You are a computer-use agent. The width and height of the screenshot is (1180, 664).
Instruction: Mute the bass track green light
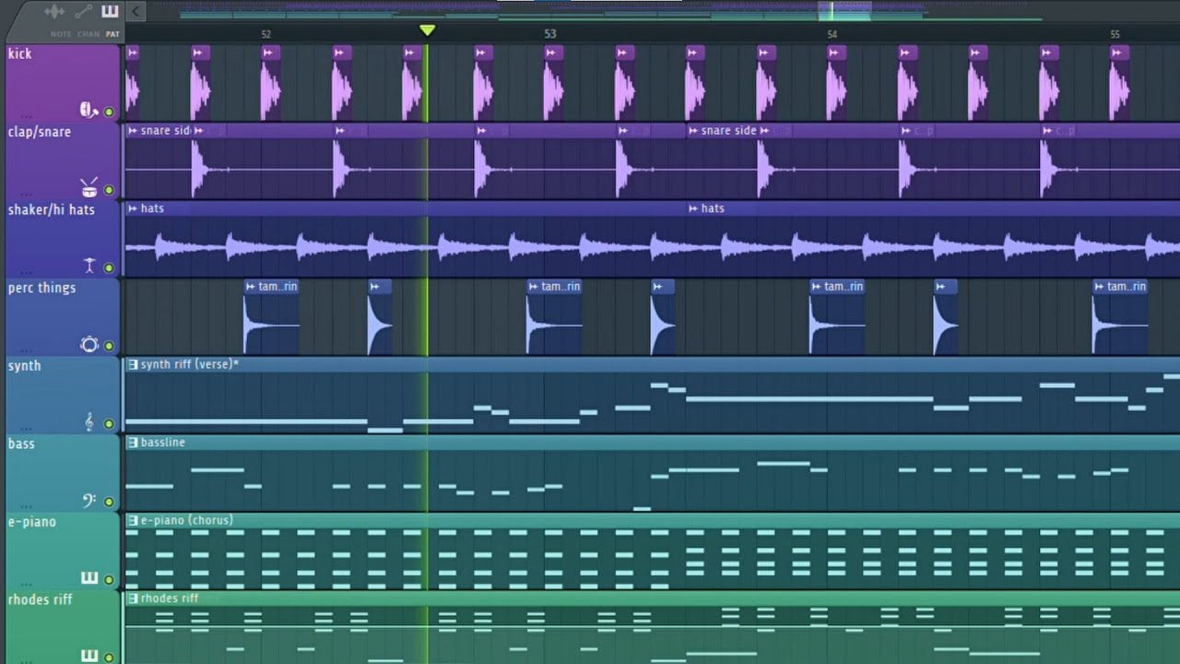coord(109,503)
